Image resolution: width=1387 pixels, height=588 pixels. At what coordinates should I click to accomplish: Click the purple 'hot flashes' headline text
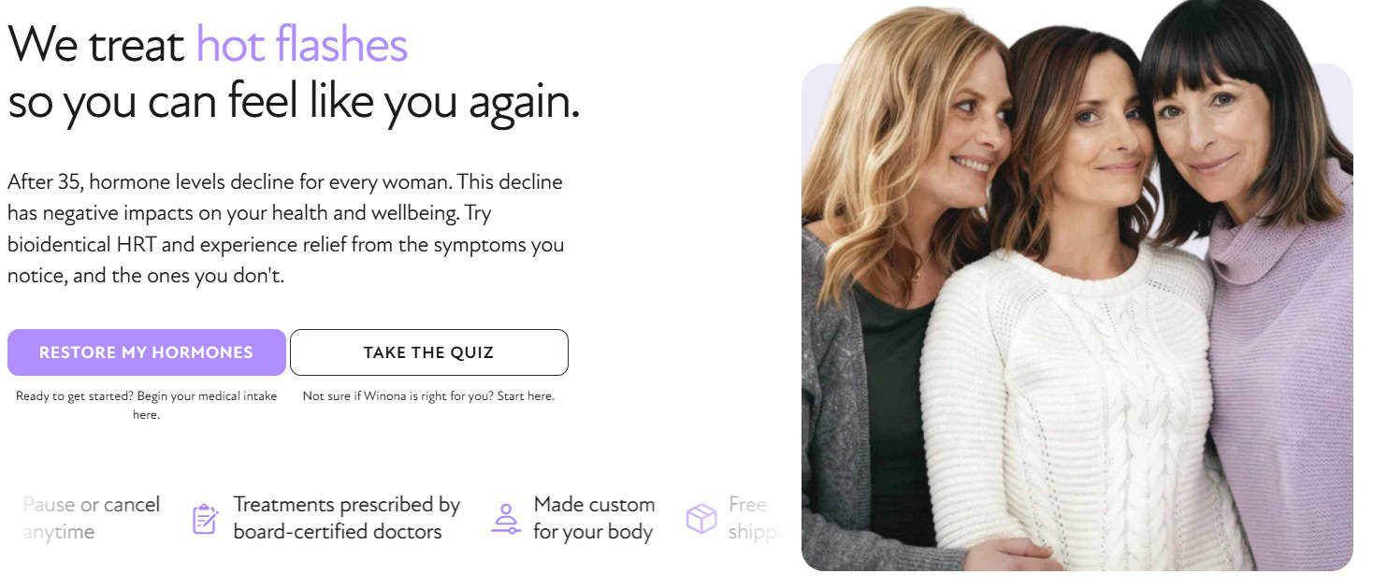[301, 44]
